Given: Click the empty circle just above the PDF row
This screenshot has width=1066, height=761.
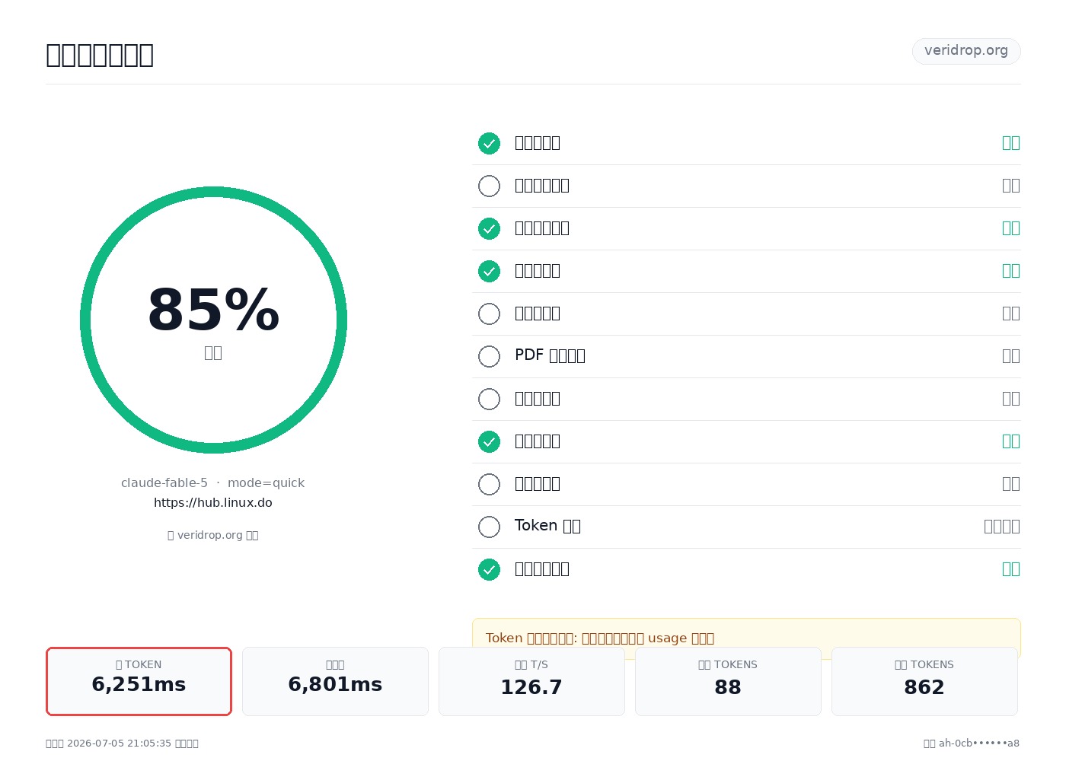Looking at the screenshot, I should 489,314.
